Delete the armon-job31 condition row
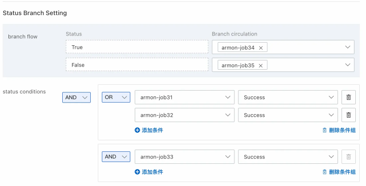Viewport: 366px width, 186px height. [x=348, y=97]
